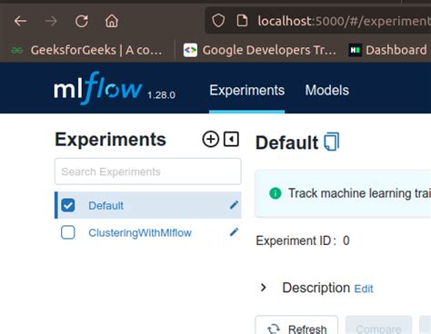Image resolution: width=431 pixels, height=334 pixels.
Task: Open the Google Developers bookmark
Action: [260, 50]
